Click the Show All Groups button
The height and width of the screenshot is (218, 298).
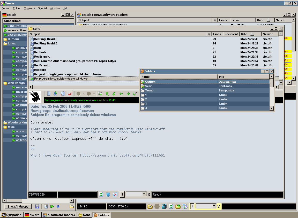point(18,207)
